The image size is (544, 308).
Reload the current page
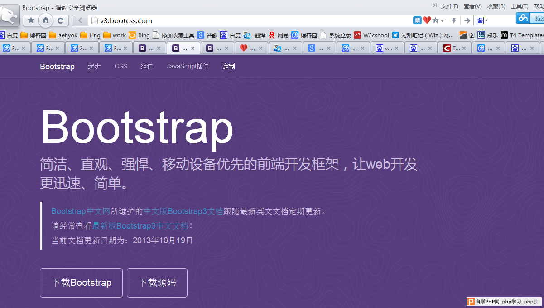(x=60, y=20)
